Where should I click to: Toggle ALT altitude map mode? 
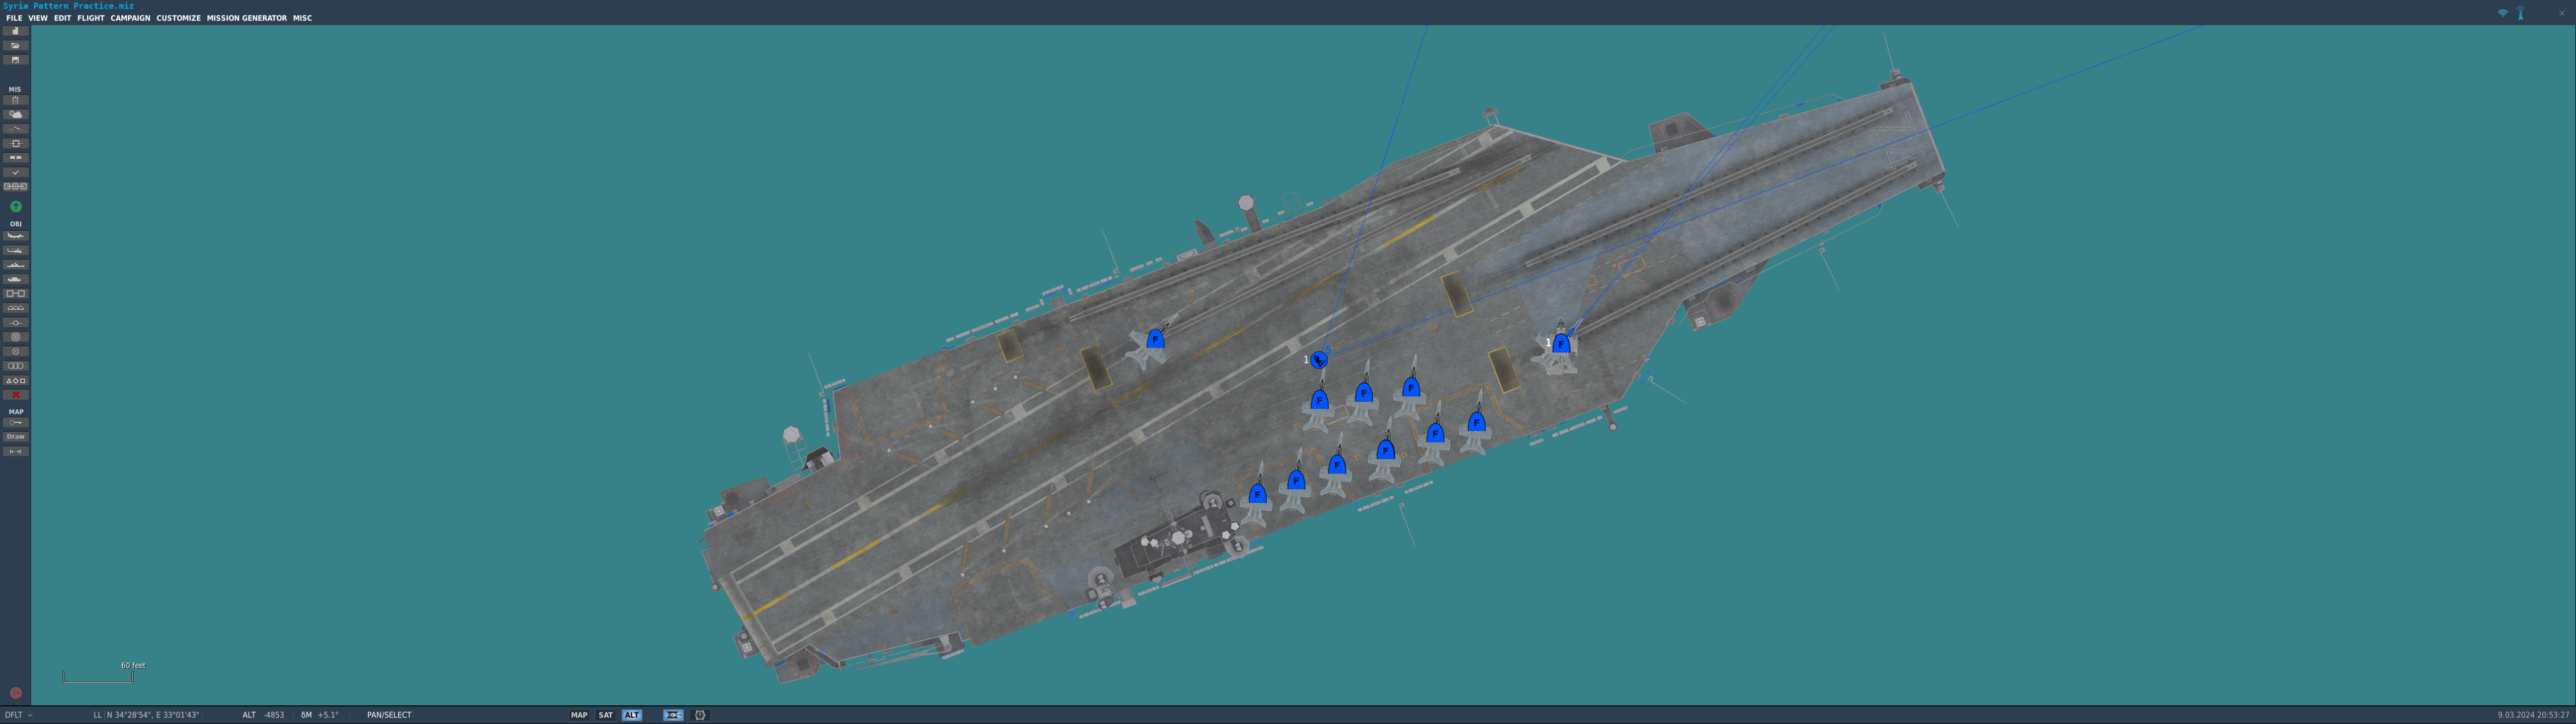pyautogui.click(x=632, y=715)
